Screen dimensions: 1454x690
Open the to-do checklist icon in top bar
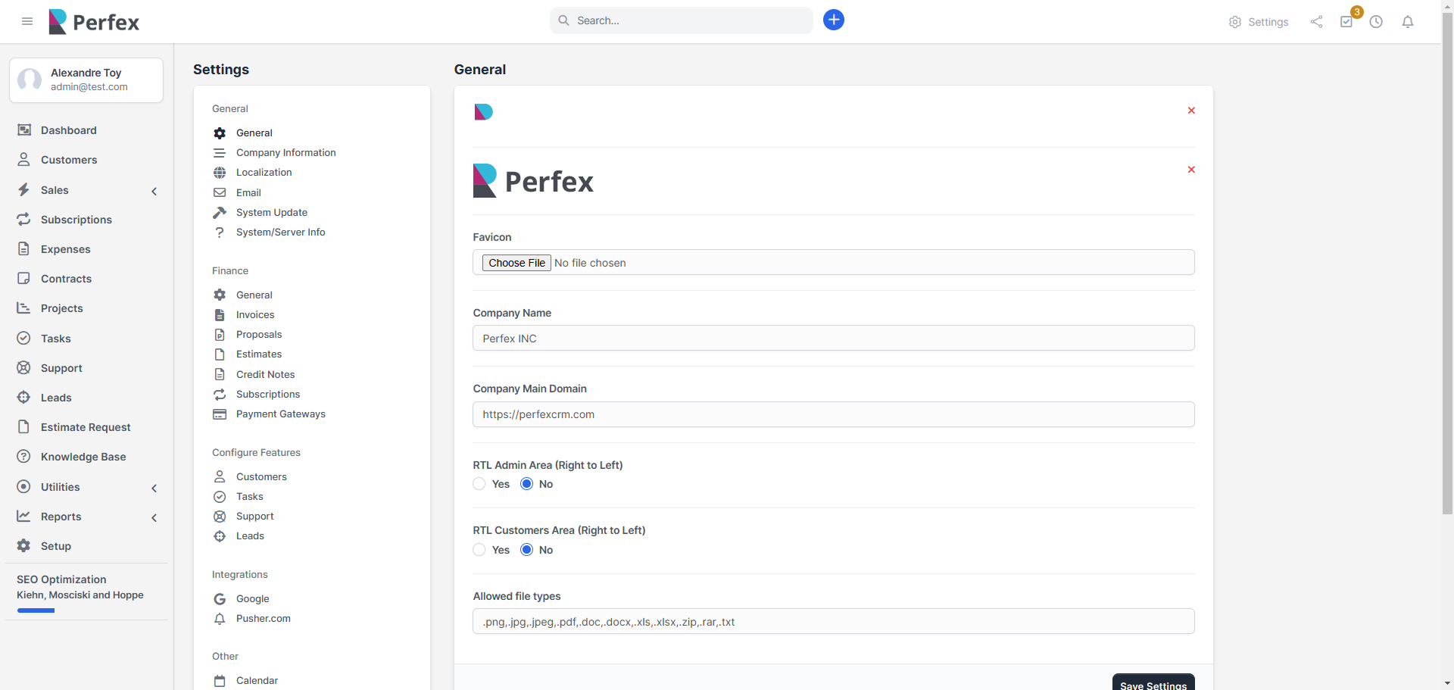click(x=1346, y=22)
